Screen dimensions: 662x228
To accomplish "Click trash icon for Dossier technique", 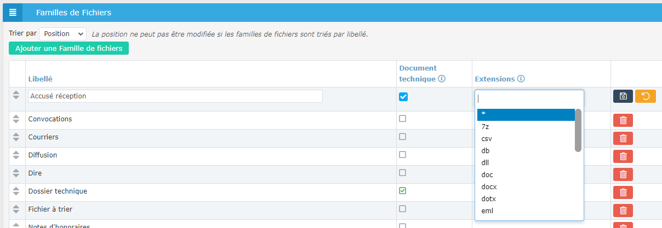I will point(623,192).
